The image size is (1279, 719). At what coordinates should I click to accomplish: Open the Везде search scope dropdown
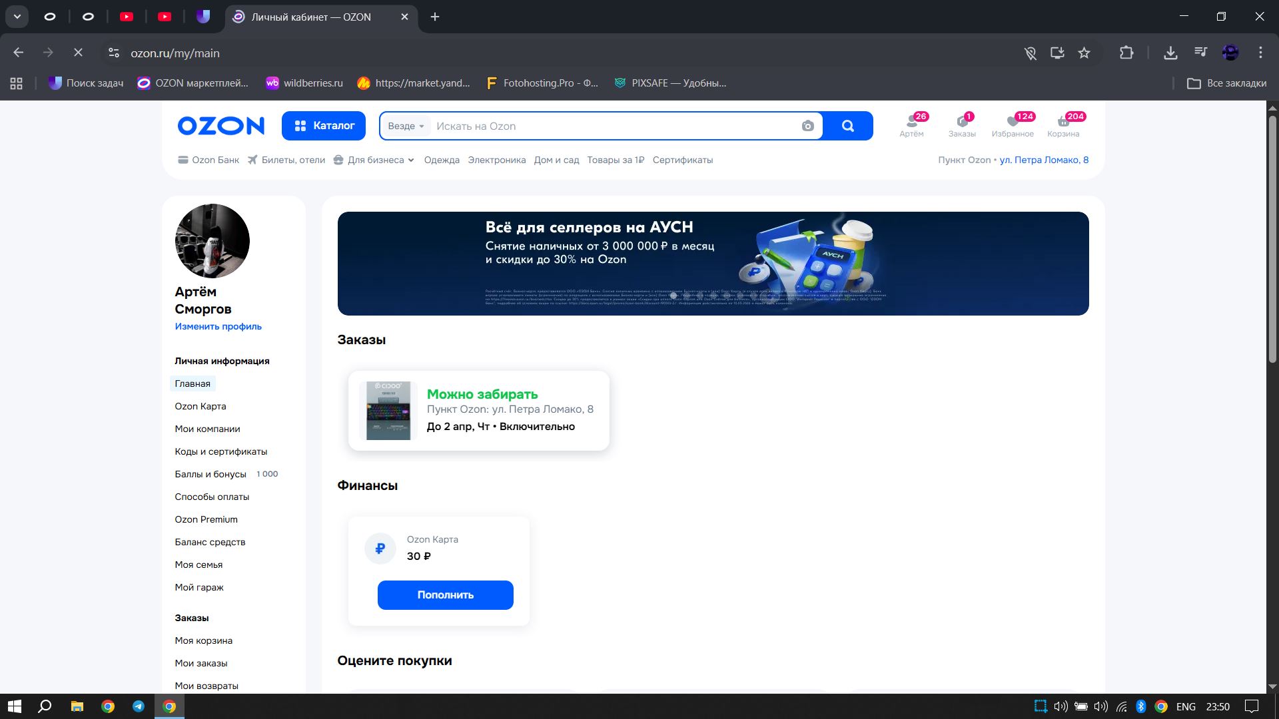pos(406,126)
